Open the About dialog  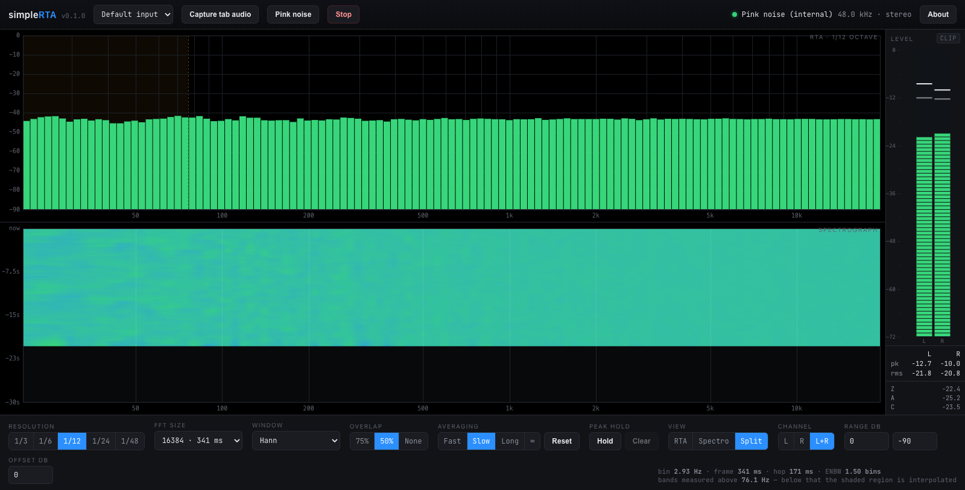tap(938, 14)
